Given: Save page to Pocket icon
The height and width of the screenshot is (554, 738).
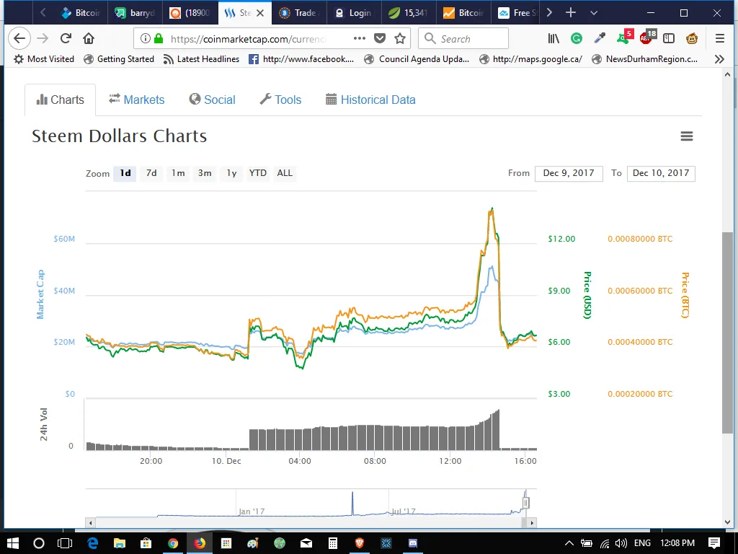Looking at the screenshot, I should (x=380, y=39).
